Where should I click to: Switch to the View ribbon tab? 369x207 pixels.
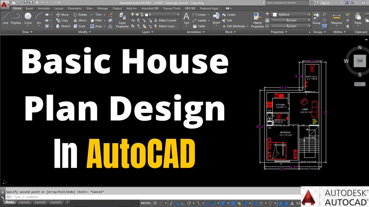[x=89, y=8]
